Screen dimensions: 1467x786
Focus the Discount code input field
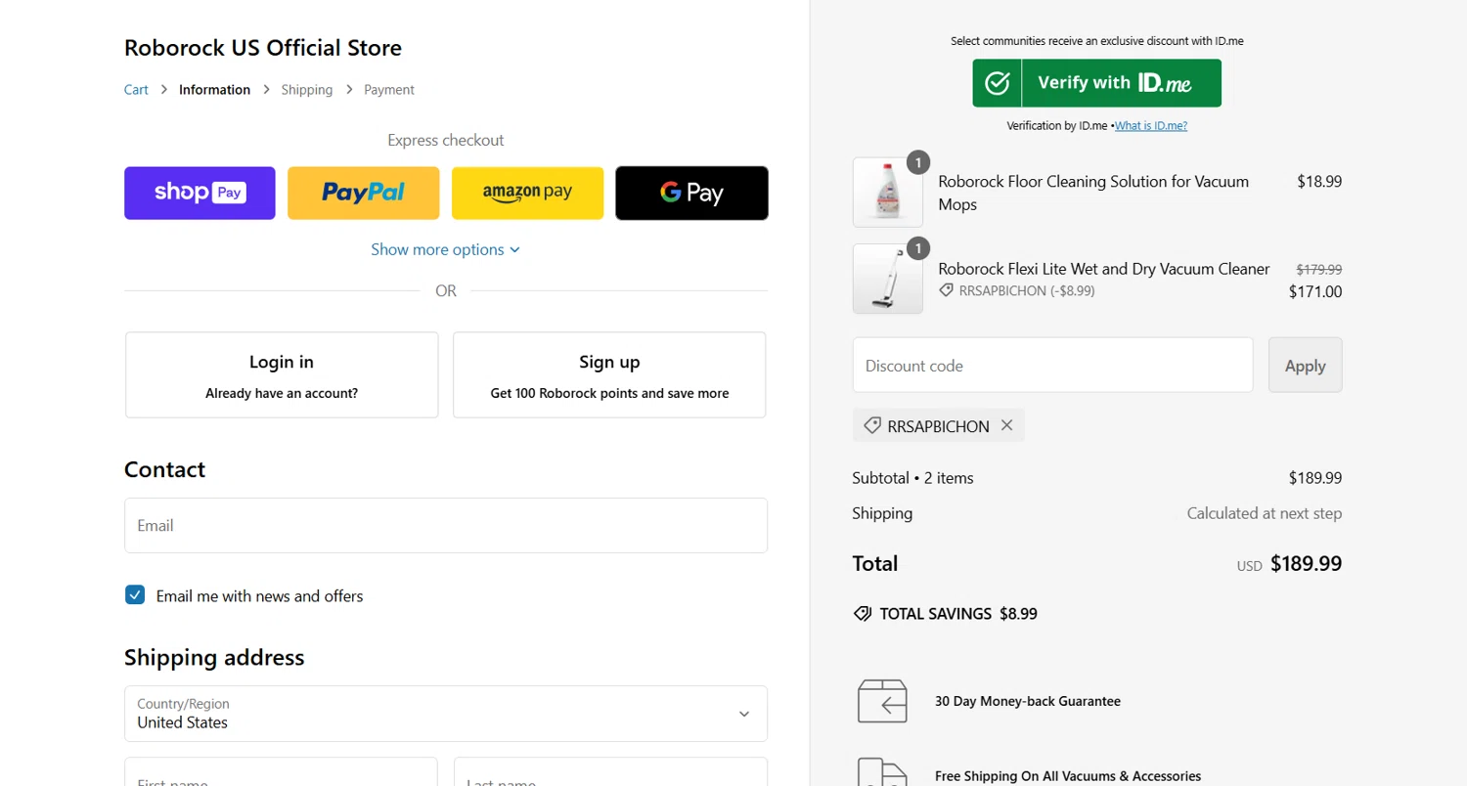click(1052, 366)
